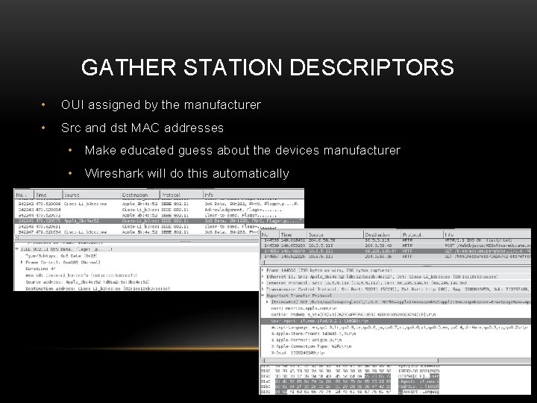The height and width of the screenshot is (403, 537).
Task: Sort left capture by the Time column header
Action: coord(48,195)
